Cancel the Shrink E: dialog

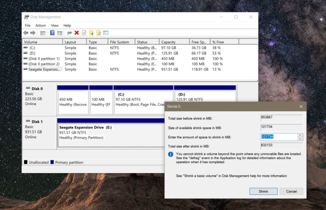(x=291, y=191)
